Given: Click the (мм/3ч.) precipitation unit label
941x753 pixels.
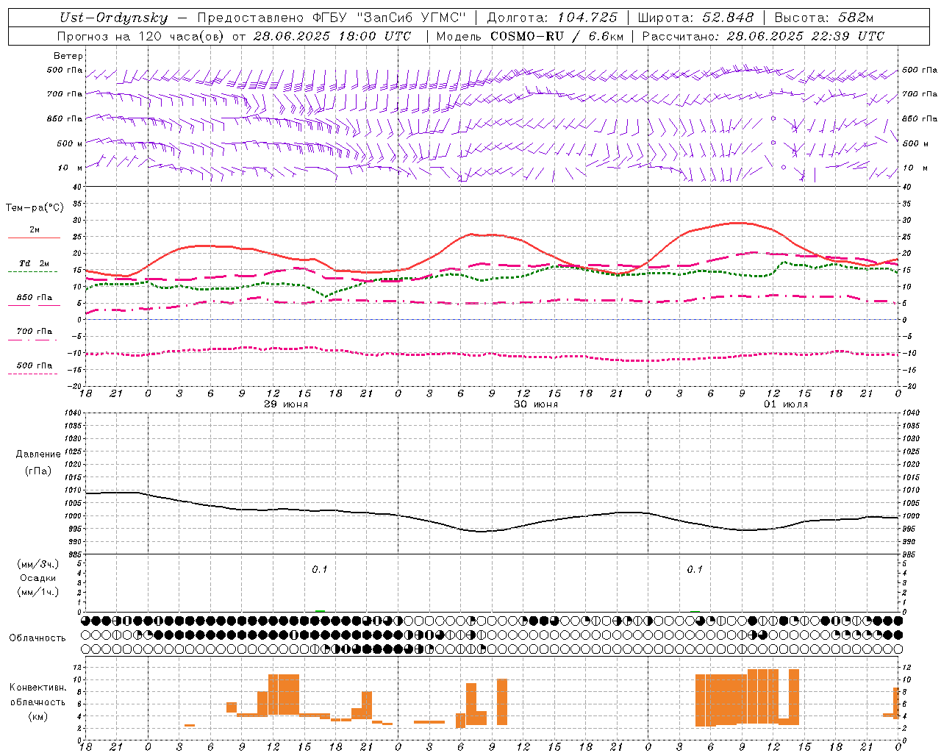Looking at the screenshot, I should point(37,564).
